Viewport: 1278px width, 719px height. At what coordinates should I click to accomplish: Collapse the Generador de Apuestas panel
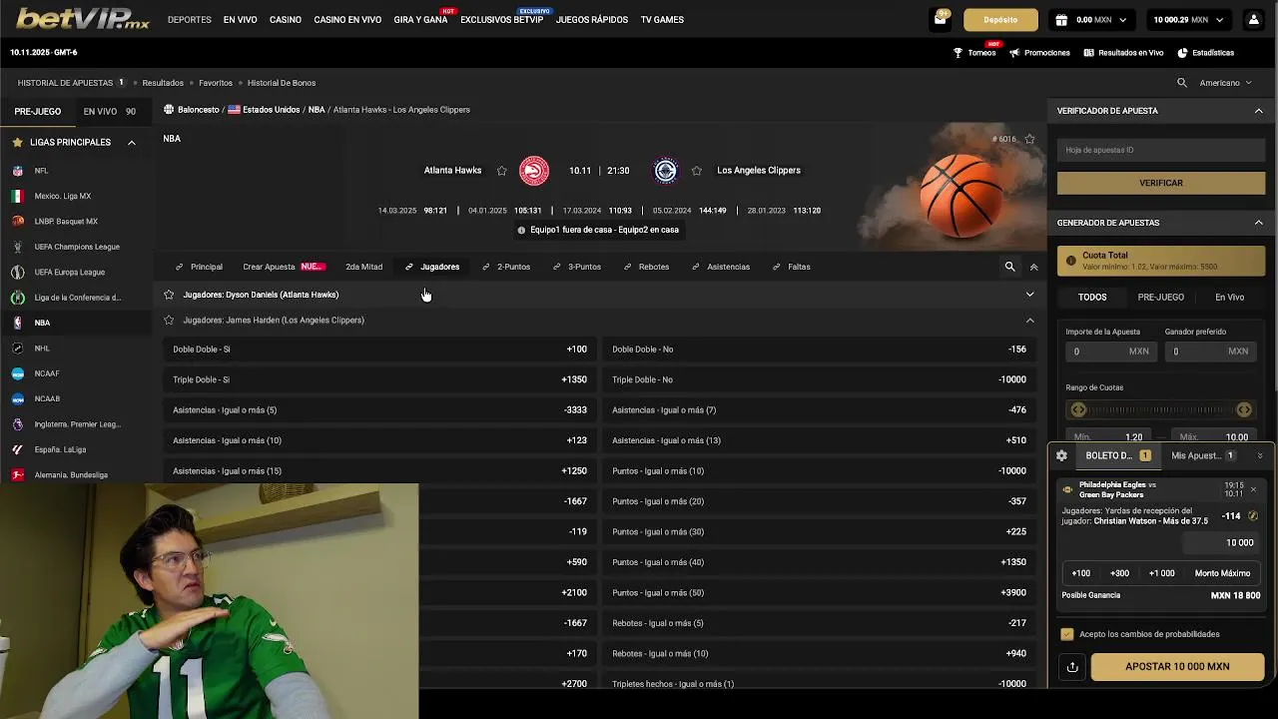point(1258,223)
